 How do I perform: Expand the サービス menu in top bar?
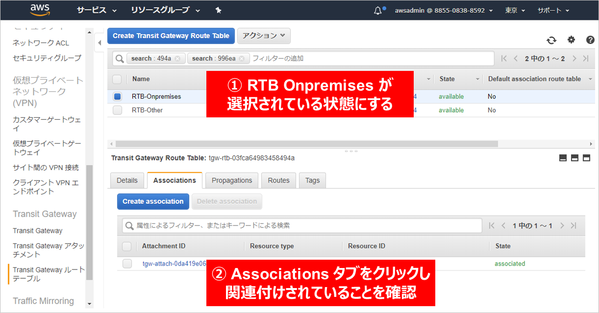pos(96,10)
